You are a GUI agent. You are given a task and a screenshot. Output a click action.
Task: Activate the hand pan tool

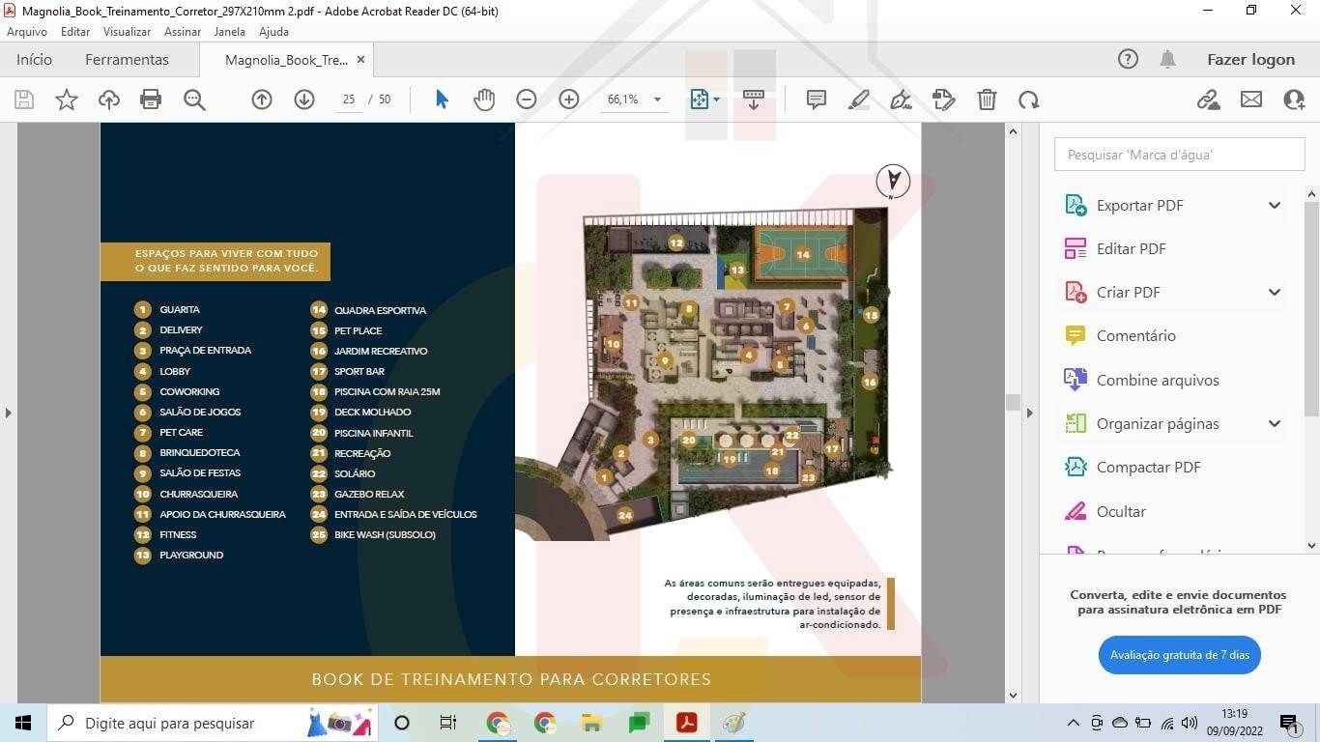(484, 100)
